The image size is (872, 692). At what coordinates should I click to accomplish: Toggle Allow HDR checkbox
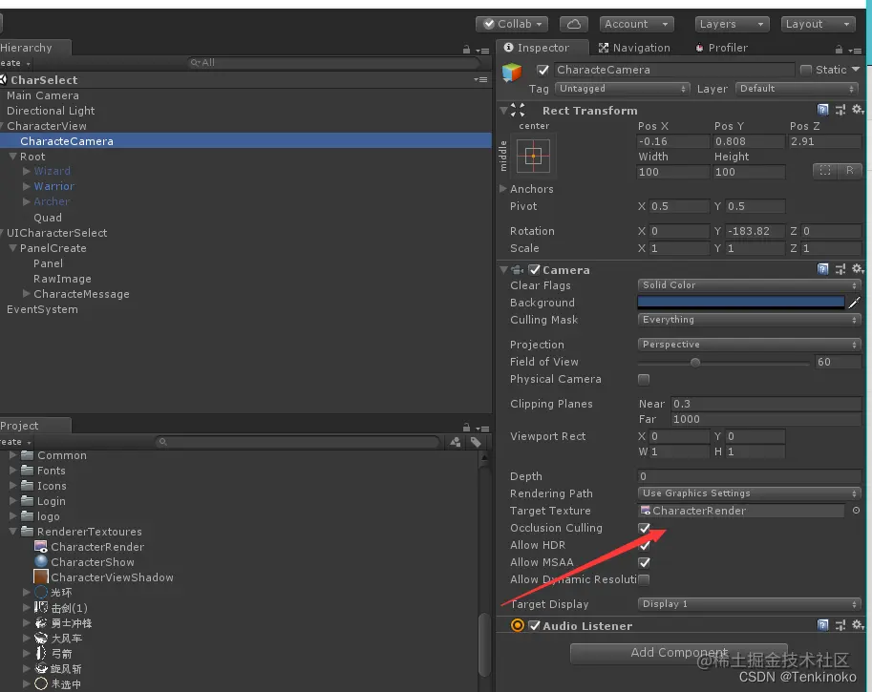pos(644,545)
